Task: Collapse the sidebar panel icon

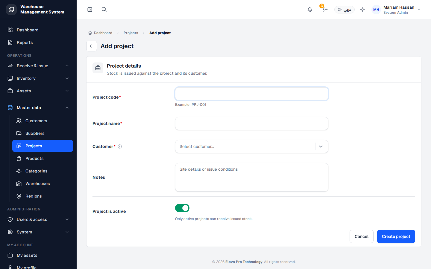Action: (x=90, y=10)
